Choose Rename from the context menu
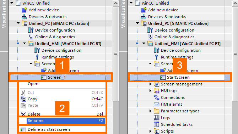Screen dimensions: 238x134 66,121
